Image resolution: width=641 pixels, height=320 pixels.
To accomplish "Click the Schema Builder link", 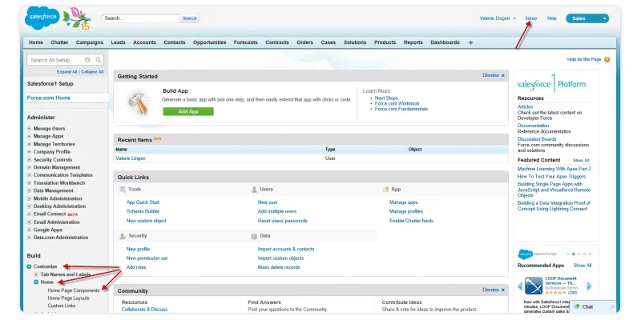I will click(x=143, y=211).
